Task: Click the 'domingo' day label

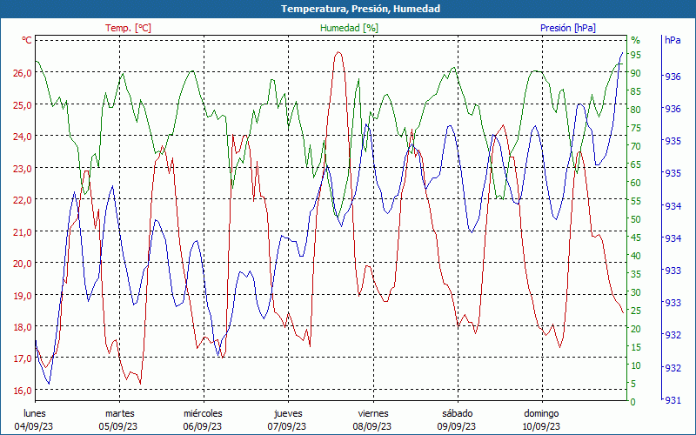Action: [x=541, y=413]
